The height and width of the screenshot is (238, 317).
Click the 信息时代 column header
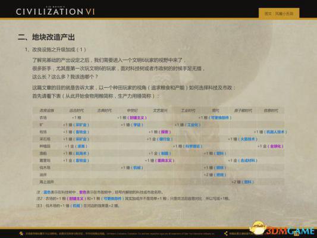coord(271,111)
